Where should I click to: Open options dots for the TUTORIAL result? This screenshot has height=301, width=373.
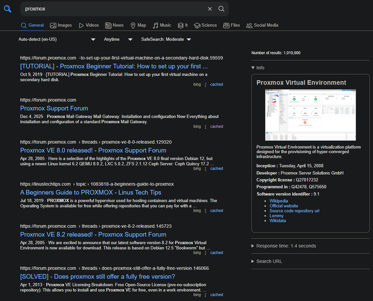[x=205, y=85]
